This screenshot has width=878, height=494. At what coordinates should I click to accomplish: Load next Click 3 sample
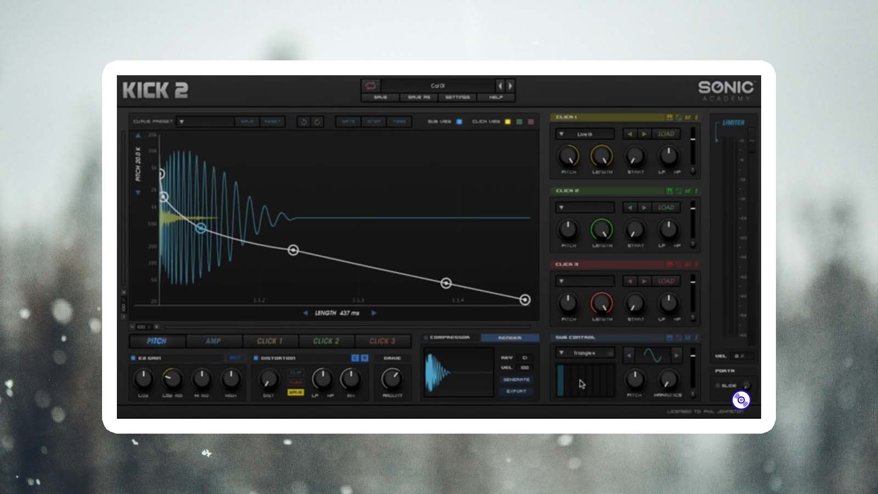pos(644,281)
